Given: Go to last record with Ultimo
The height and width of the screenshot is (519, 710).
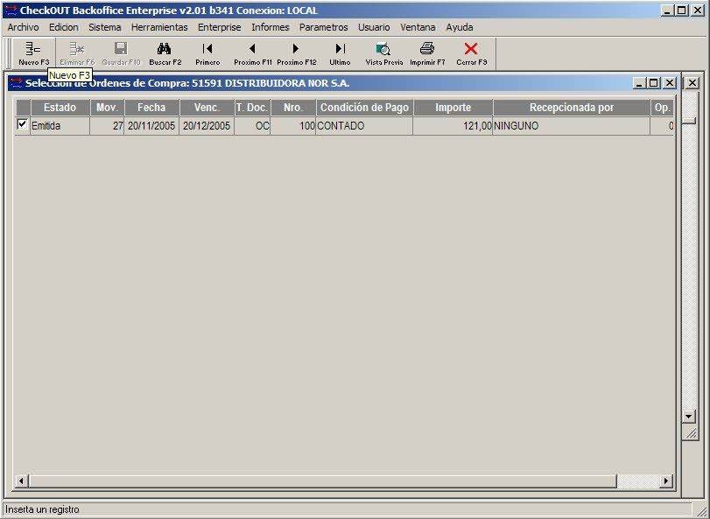Looking at the screenshot, I should pyautogui.click(x=340, y=53).
